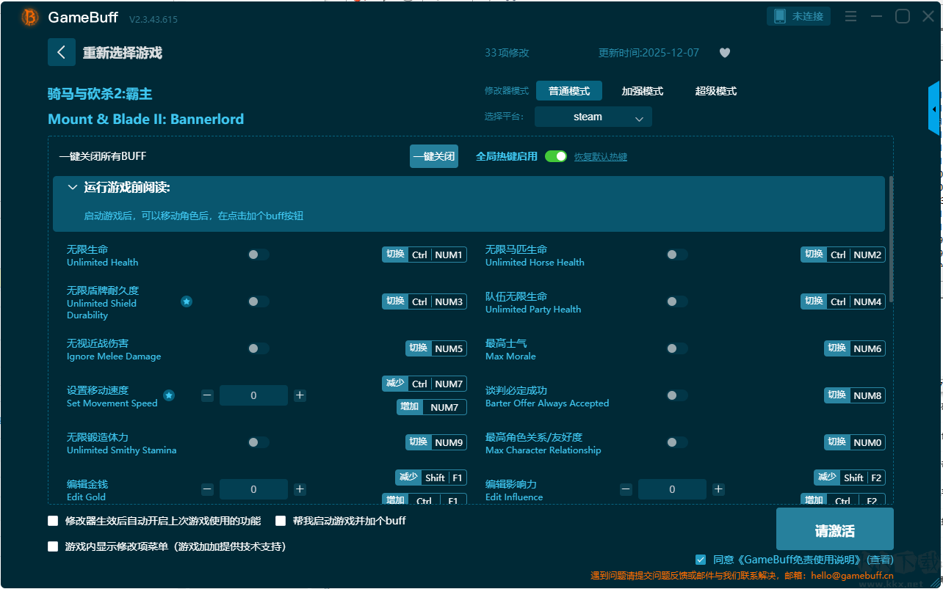Click 恢复默认热键 link

tap(601, 157)
